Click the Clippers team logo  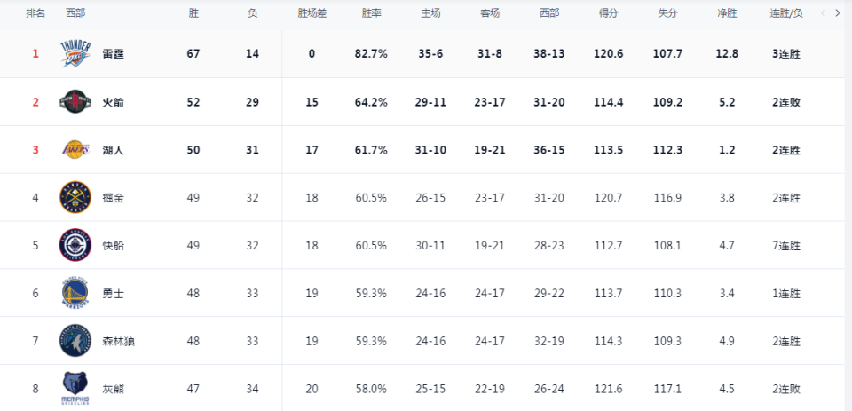(x=75, y=245)
